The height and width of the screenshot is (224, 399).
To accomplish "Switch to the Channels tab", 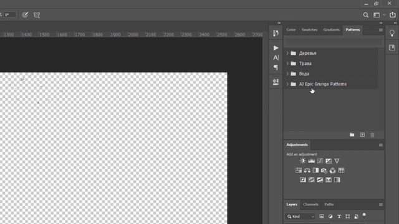I will [x=310, y=205].
